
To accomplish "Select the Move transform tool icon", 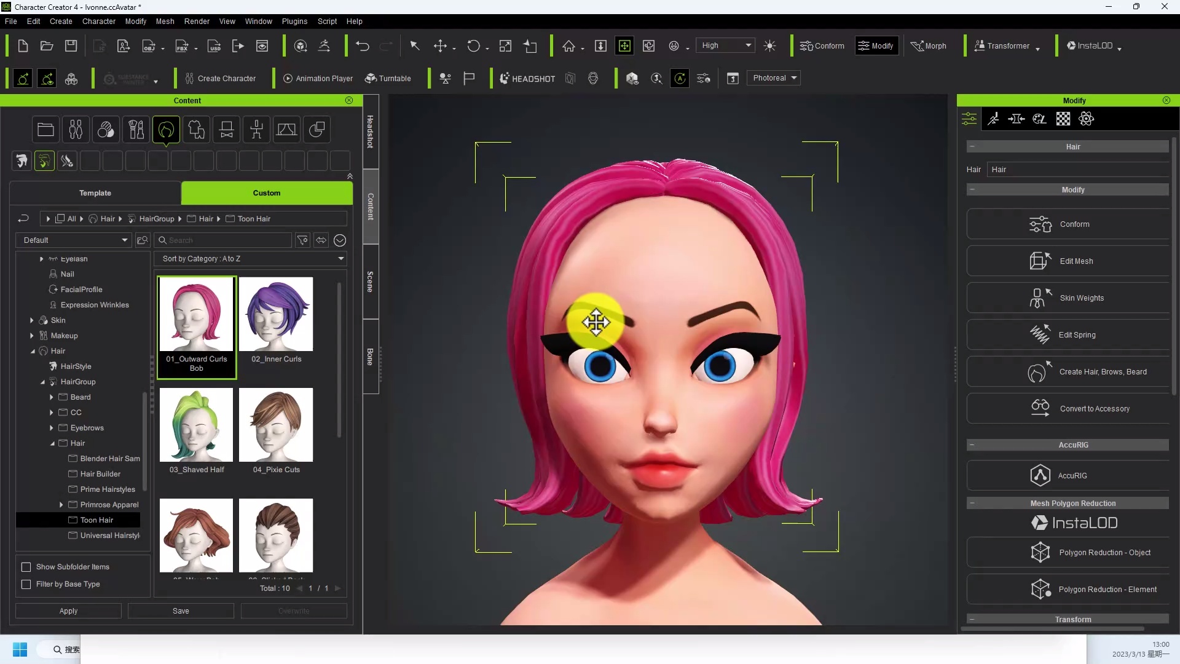I will (x=440, y=46).
